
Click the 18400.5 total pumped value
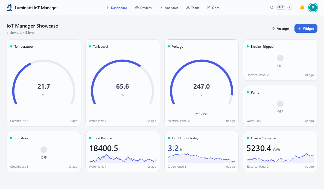pyautogui.click(x=104, y=148)
